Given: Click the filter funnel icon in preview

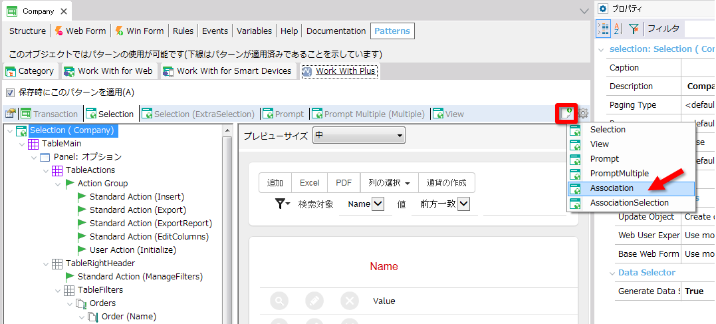Looking at the screenshot, I should (283, 204).
